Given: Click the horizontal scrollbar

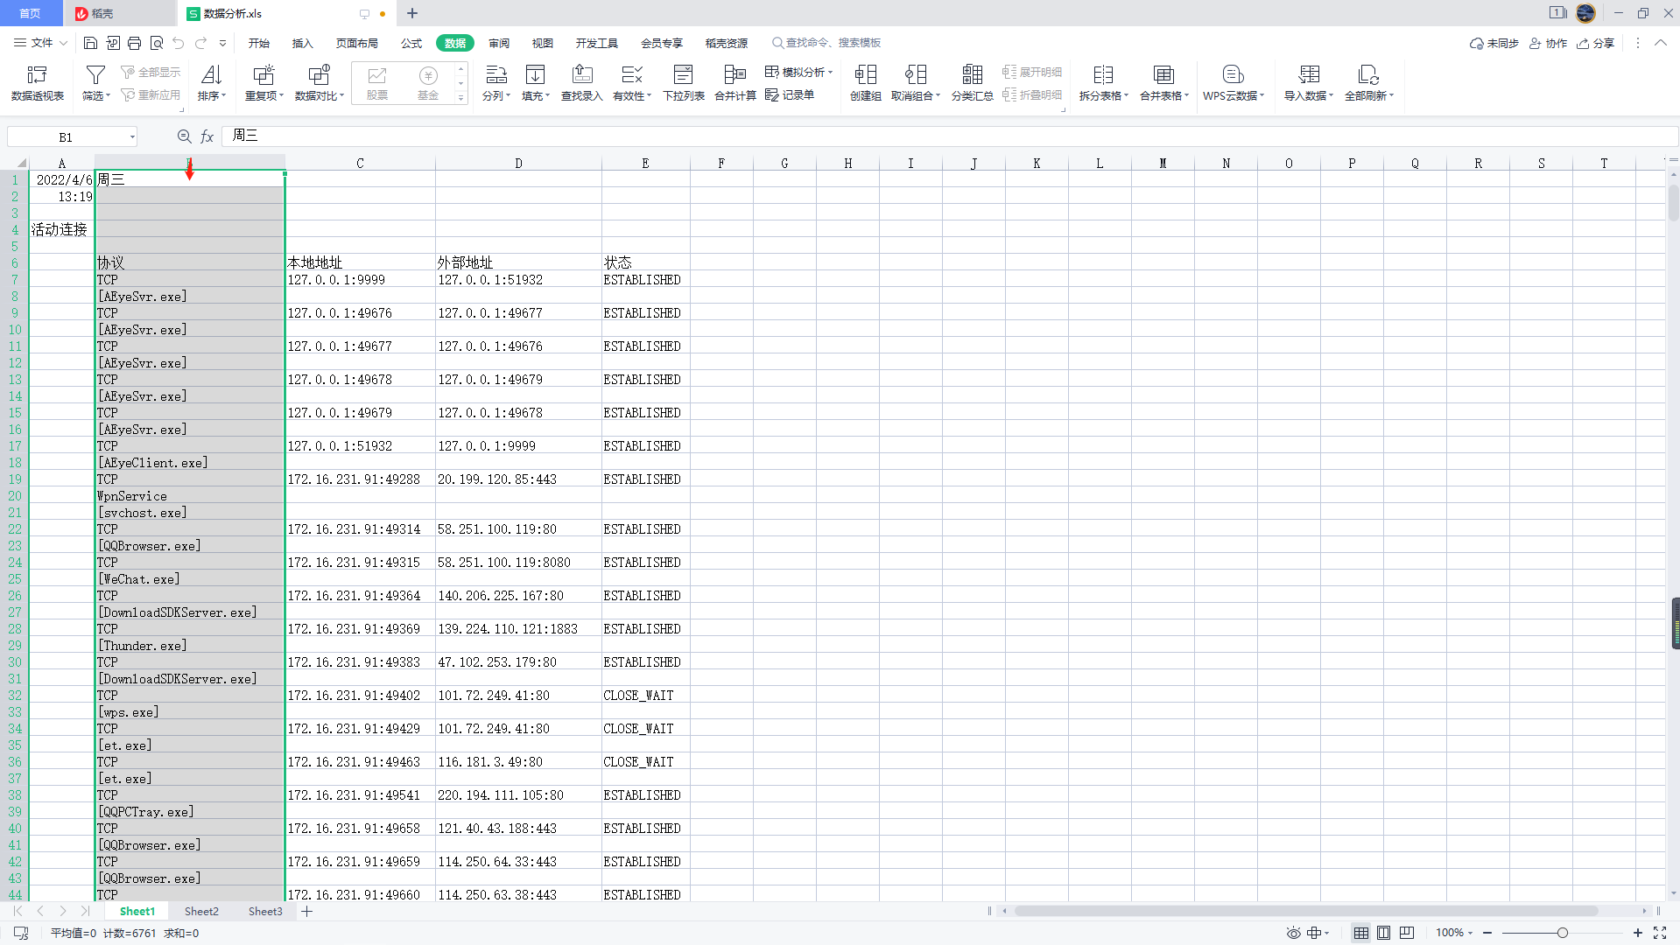Looking at the screenshot, I should click(x=1305, y=911).
